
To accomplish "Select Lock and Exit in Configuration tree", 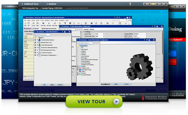I will click(85, 56).
